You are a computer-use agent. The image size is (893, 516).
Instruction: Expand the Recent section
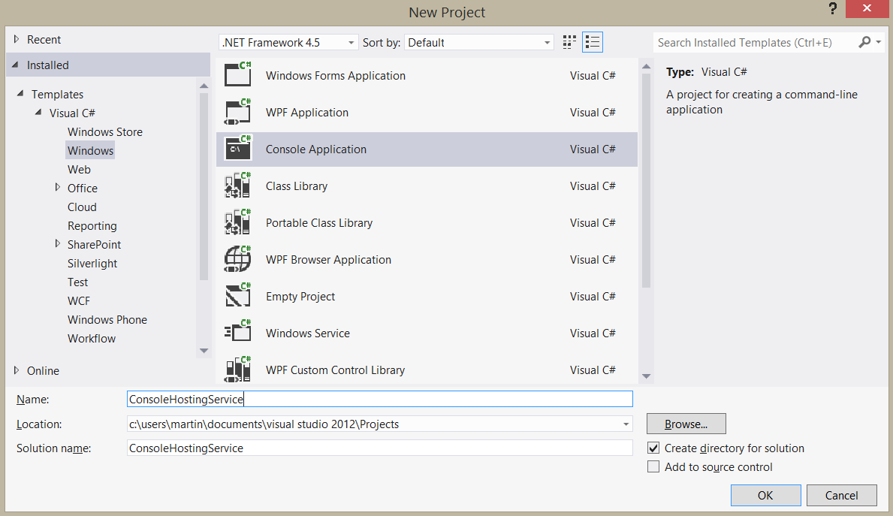(17, 39)
